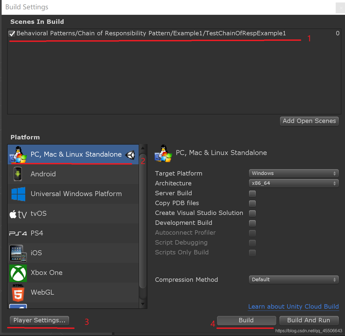Viewport: 345px width, 336px height.
Task: Click the Development Build label
Action: [x=184, y=223]
